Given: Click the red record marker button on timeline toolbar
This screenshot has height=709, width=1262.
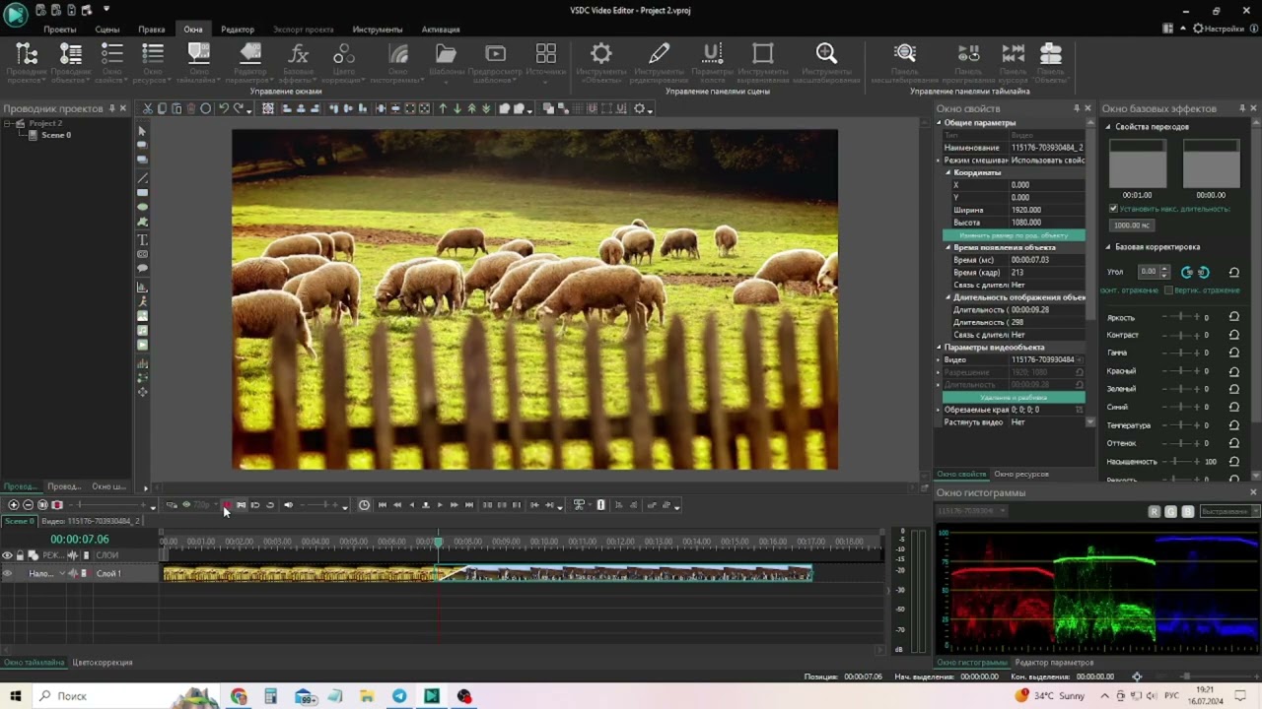Looking at the screenshot, I should (x=226, y=505).
